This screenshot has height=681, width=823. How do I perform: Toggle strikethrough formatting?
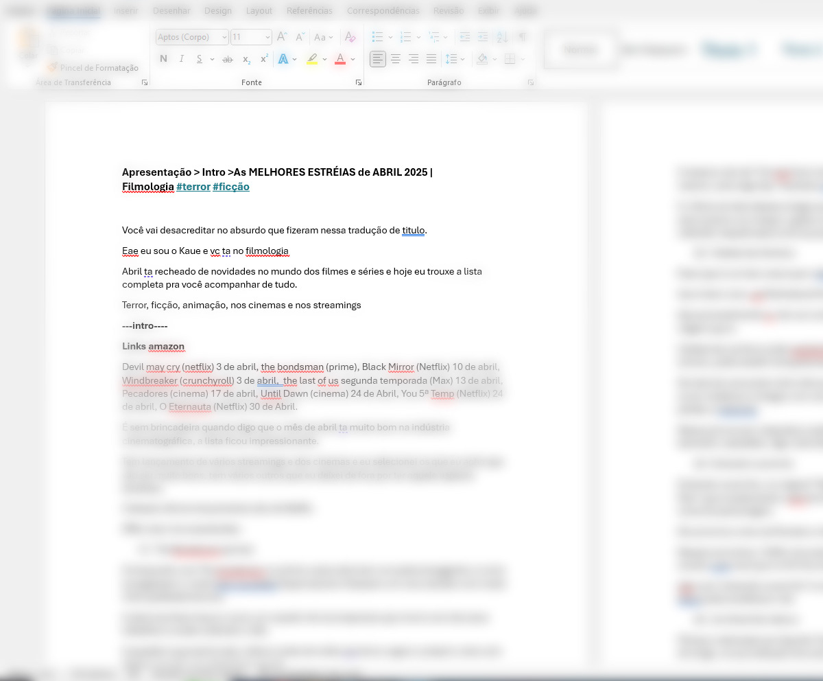(x=228, y=59)
